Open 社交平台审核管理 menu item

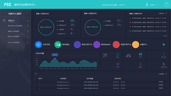coord(14,43)
